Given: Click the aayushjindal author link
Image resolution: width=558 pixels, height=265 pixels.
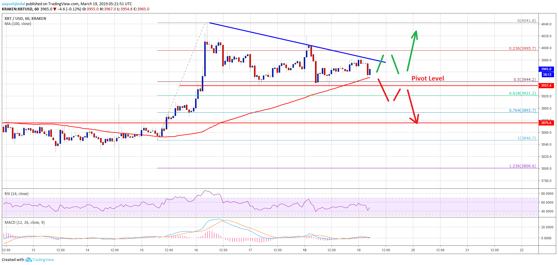Looking at the screenshot, I should pos(13,4).
